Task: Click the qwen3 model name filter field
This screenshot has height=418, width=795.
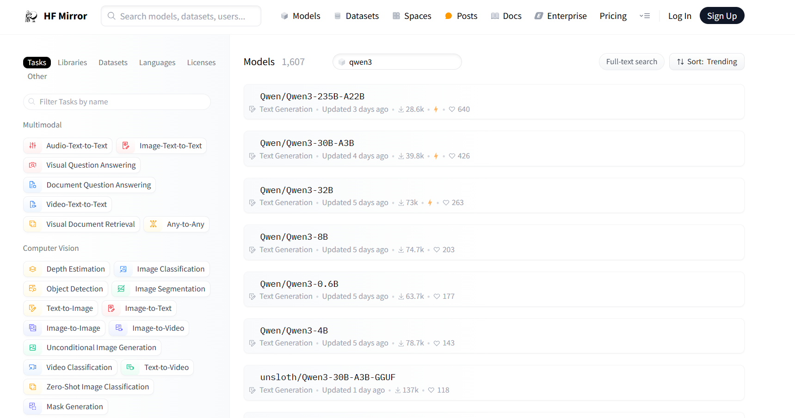Action: point(397,62)
